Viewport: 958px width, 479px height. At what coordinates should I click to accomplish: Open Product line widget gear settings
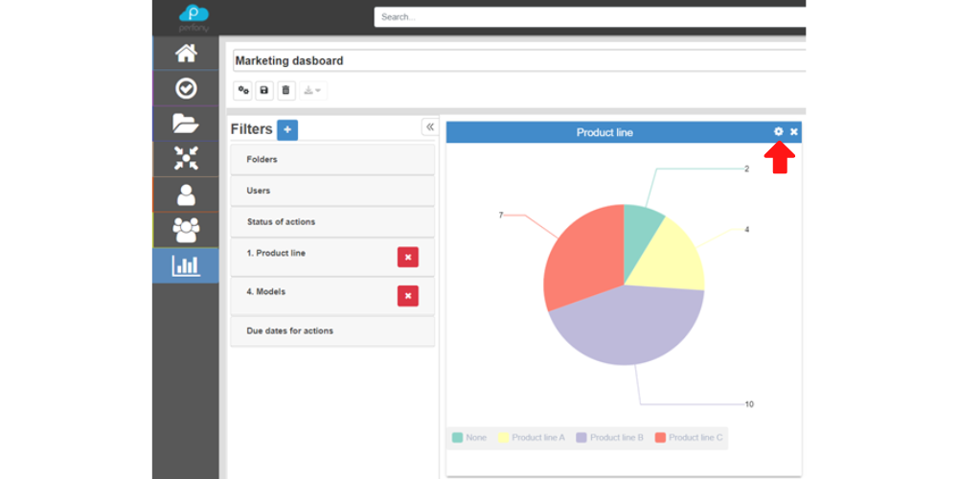coord(779,132)
